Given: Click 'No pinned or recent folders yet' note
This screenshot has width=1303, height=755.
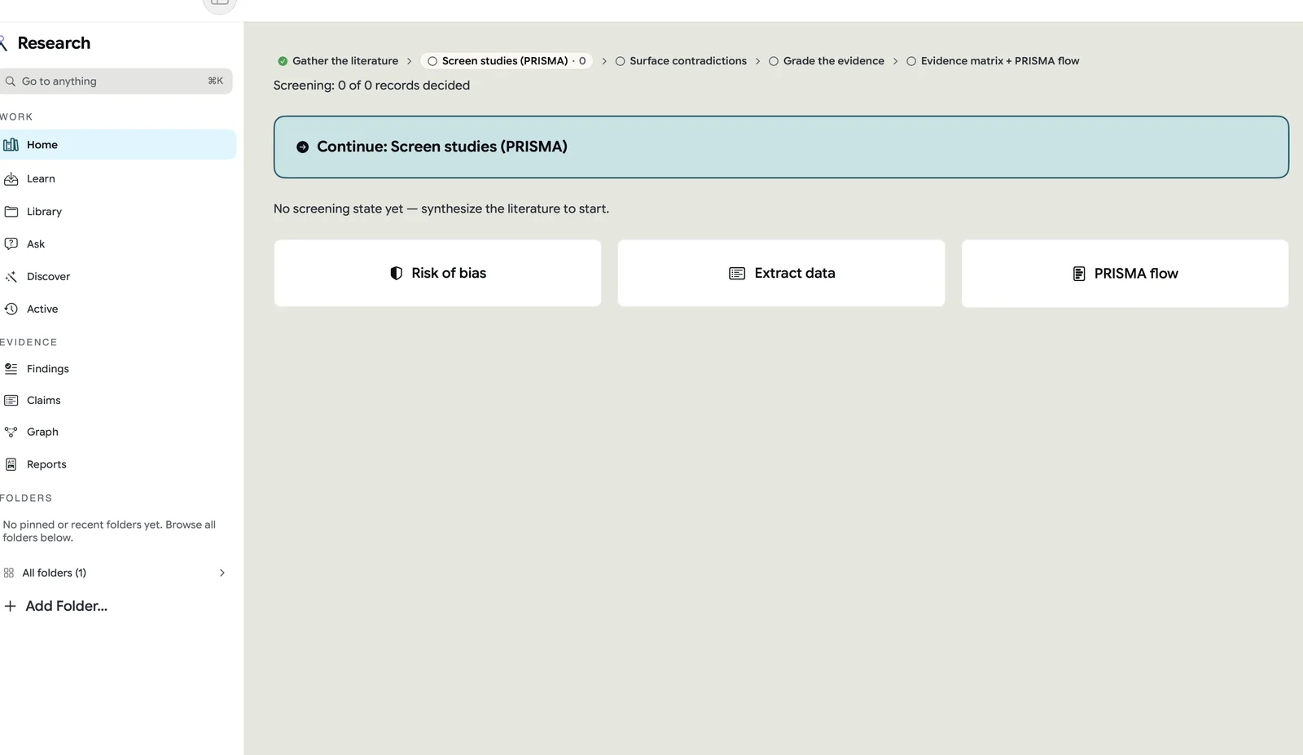Looking at the screenshot, I should pos(109,531).
